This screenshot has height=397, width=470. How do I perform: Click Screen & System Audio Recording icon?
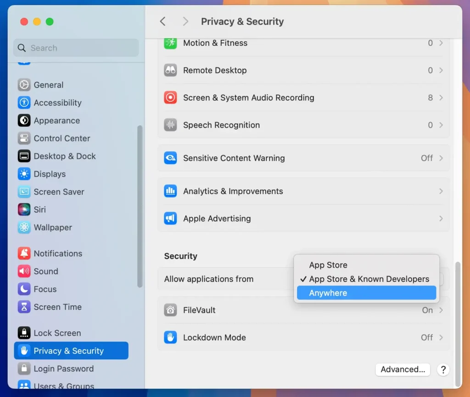tap(170, 98)
